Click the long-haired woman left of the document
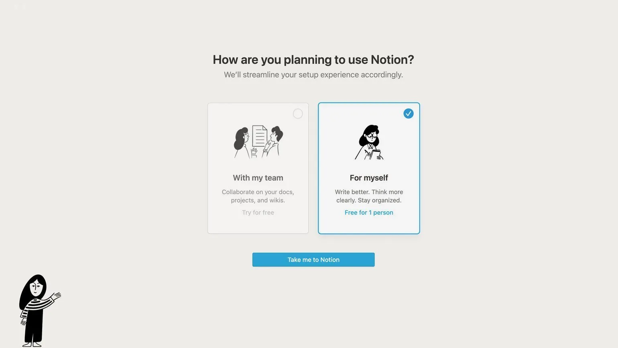This screenshot has height=348, width=618. pos(242,141)
